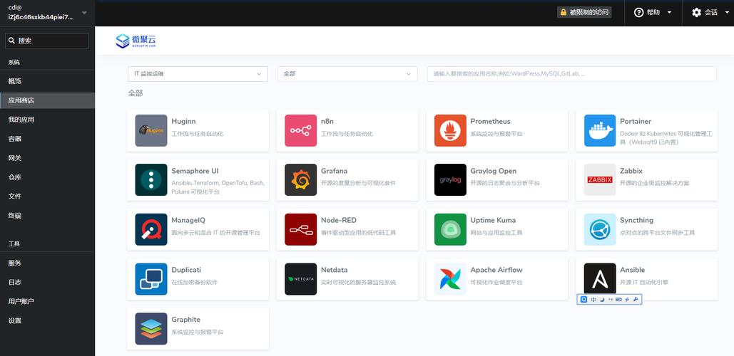Screen dimensions: 734x356
Task: Go to 我的应用 in sidebar
Action: 21,120
